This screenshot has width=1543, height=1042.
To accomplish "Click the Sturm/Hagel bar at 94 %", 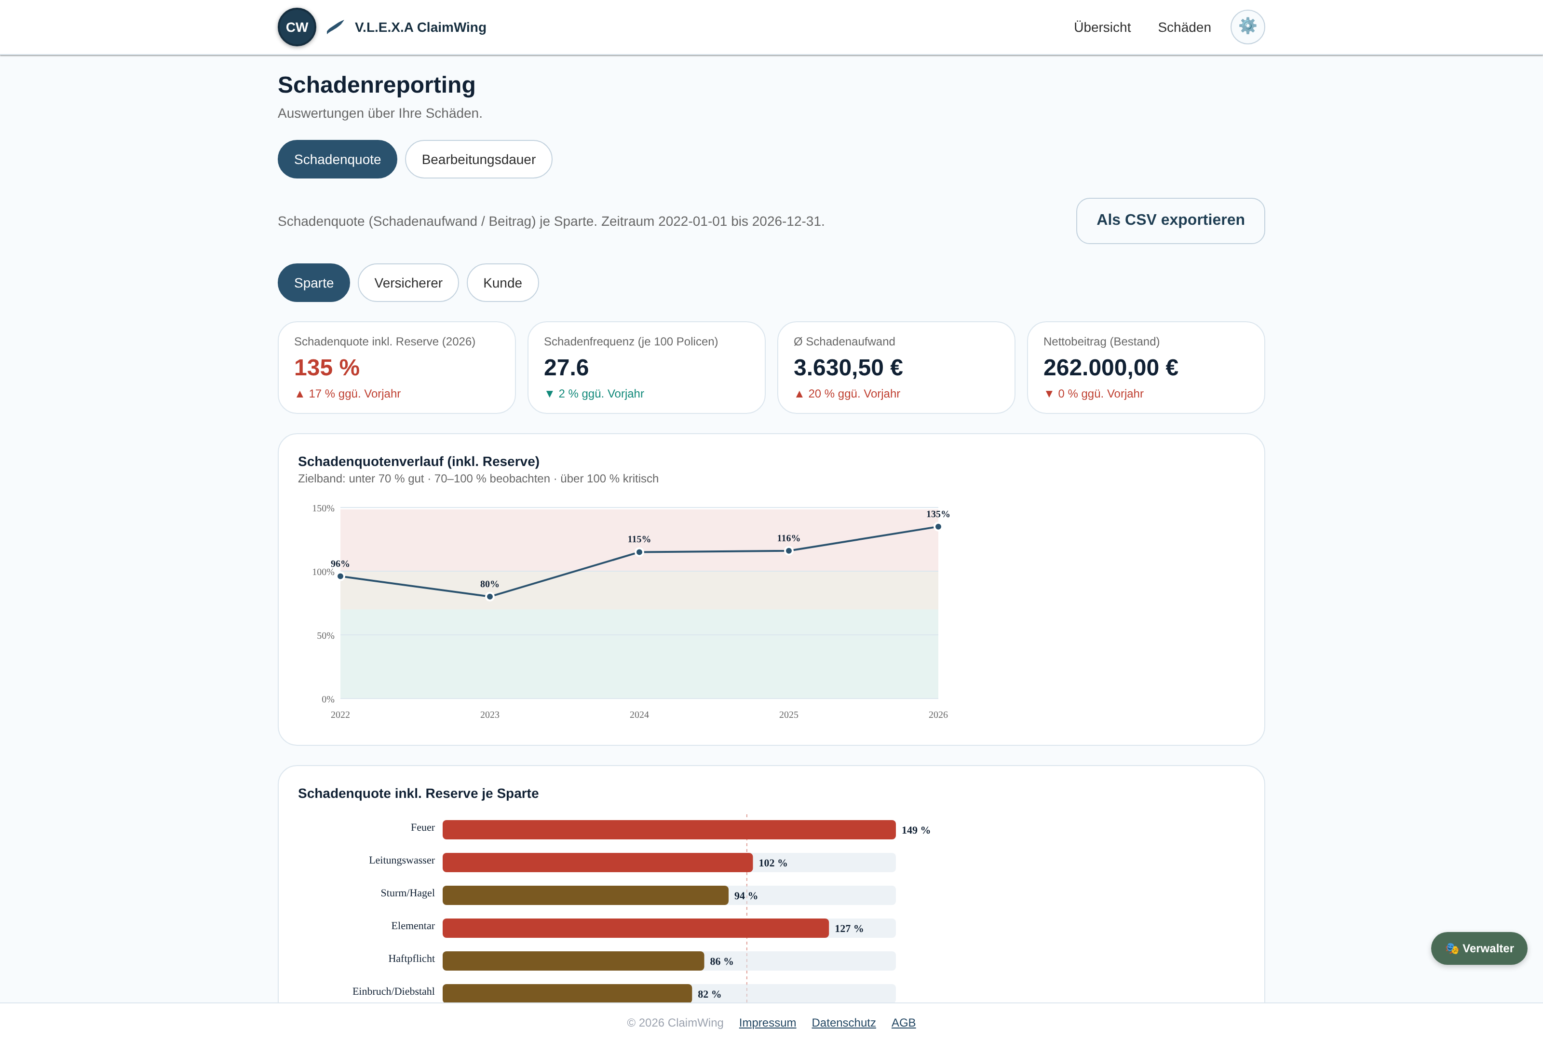I will pos(585,895).
